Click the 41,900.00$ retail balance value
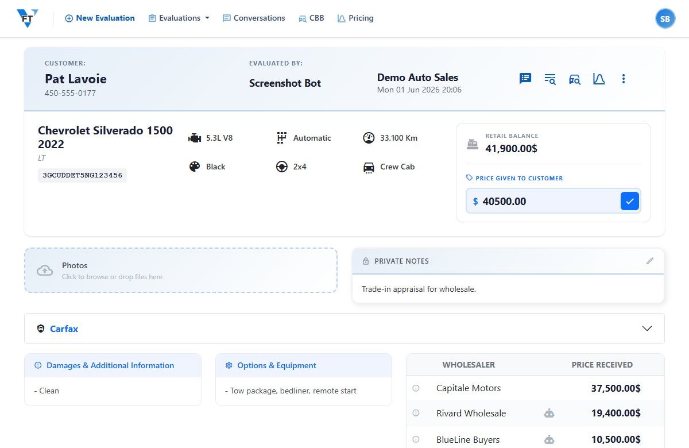Image resolution: width=689 pixels, height=448 pixels. click(x=511, y=149)
